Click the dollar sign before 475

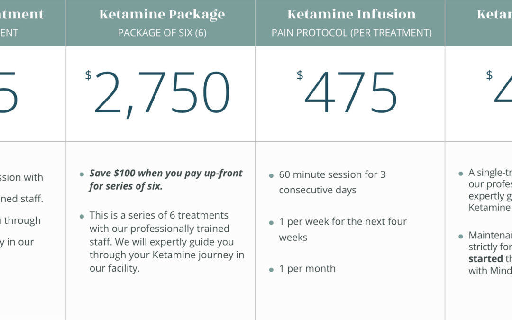pyautogui.click(x=300, y=75)
